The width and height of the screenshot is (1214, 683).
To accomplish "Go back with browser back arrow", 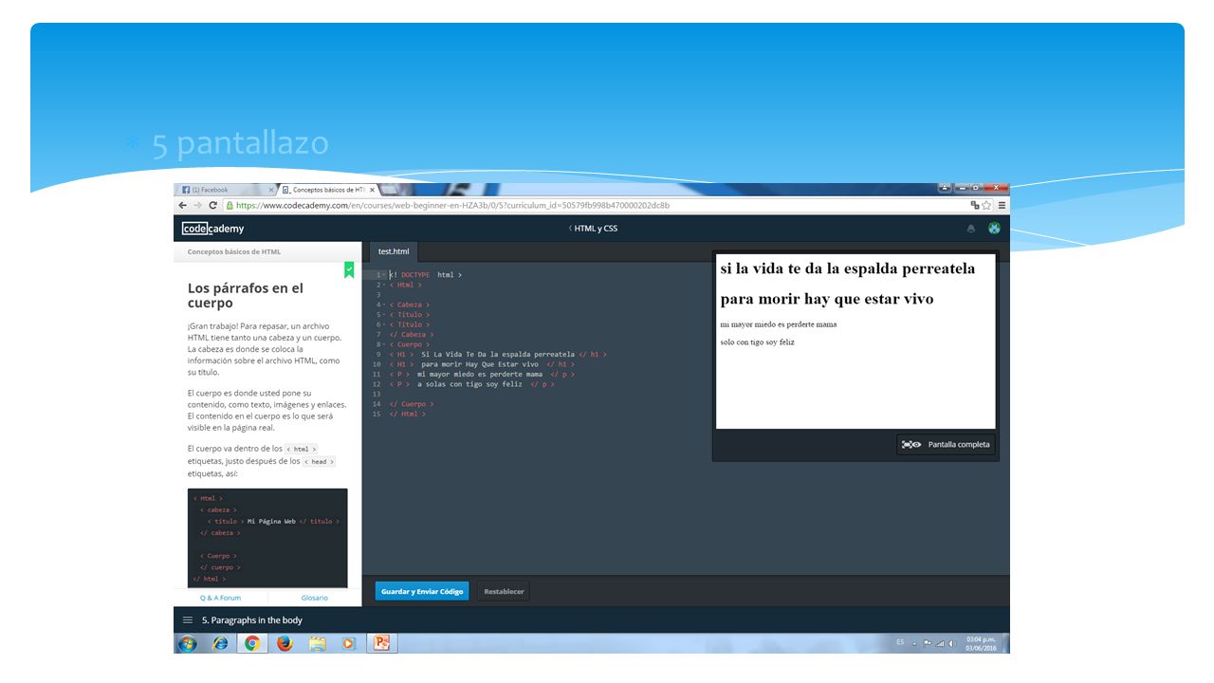I will click(183, 205).
